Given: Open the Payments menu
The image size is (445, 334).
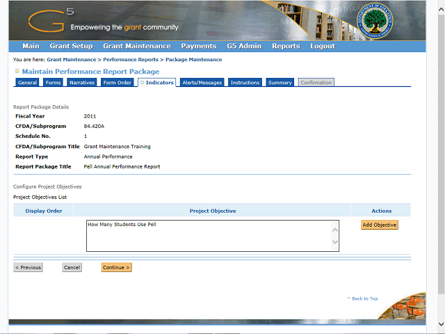Looking at the screenshot, I should pos(199,46).
